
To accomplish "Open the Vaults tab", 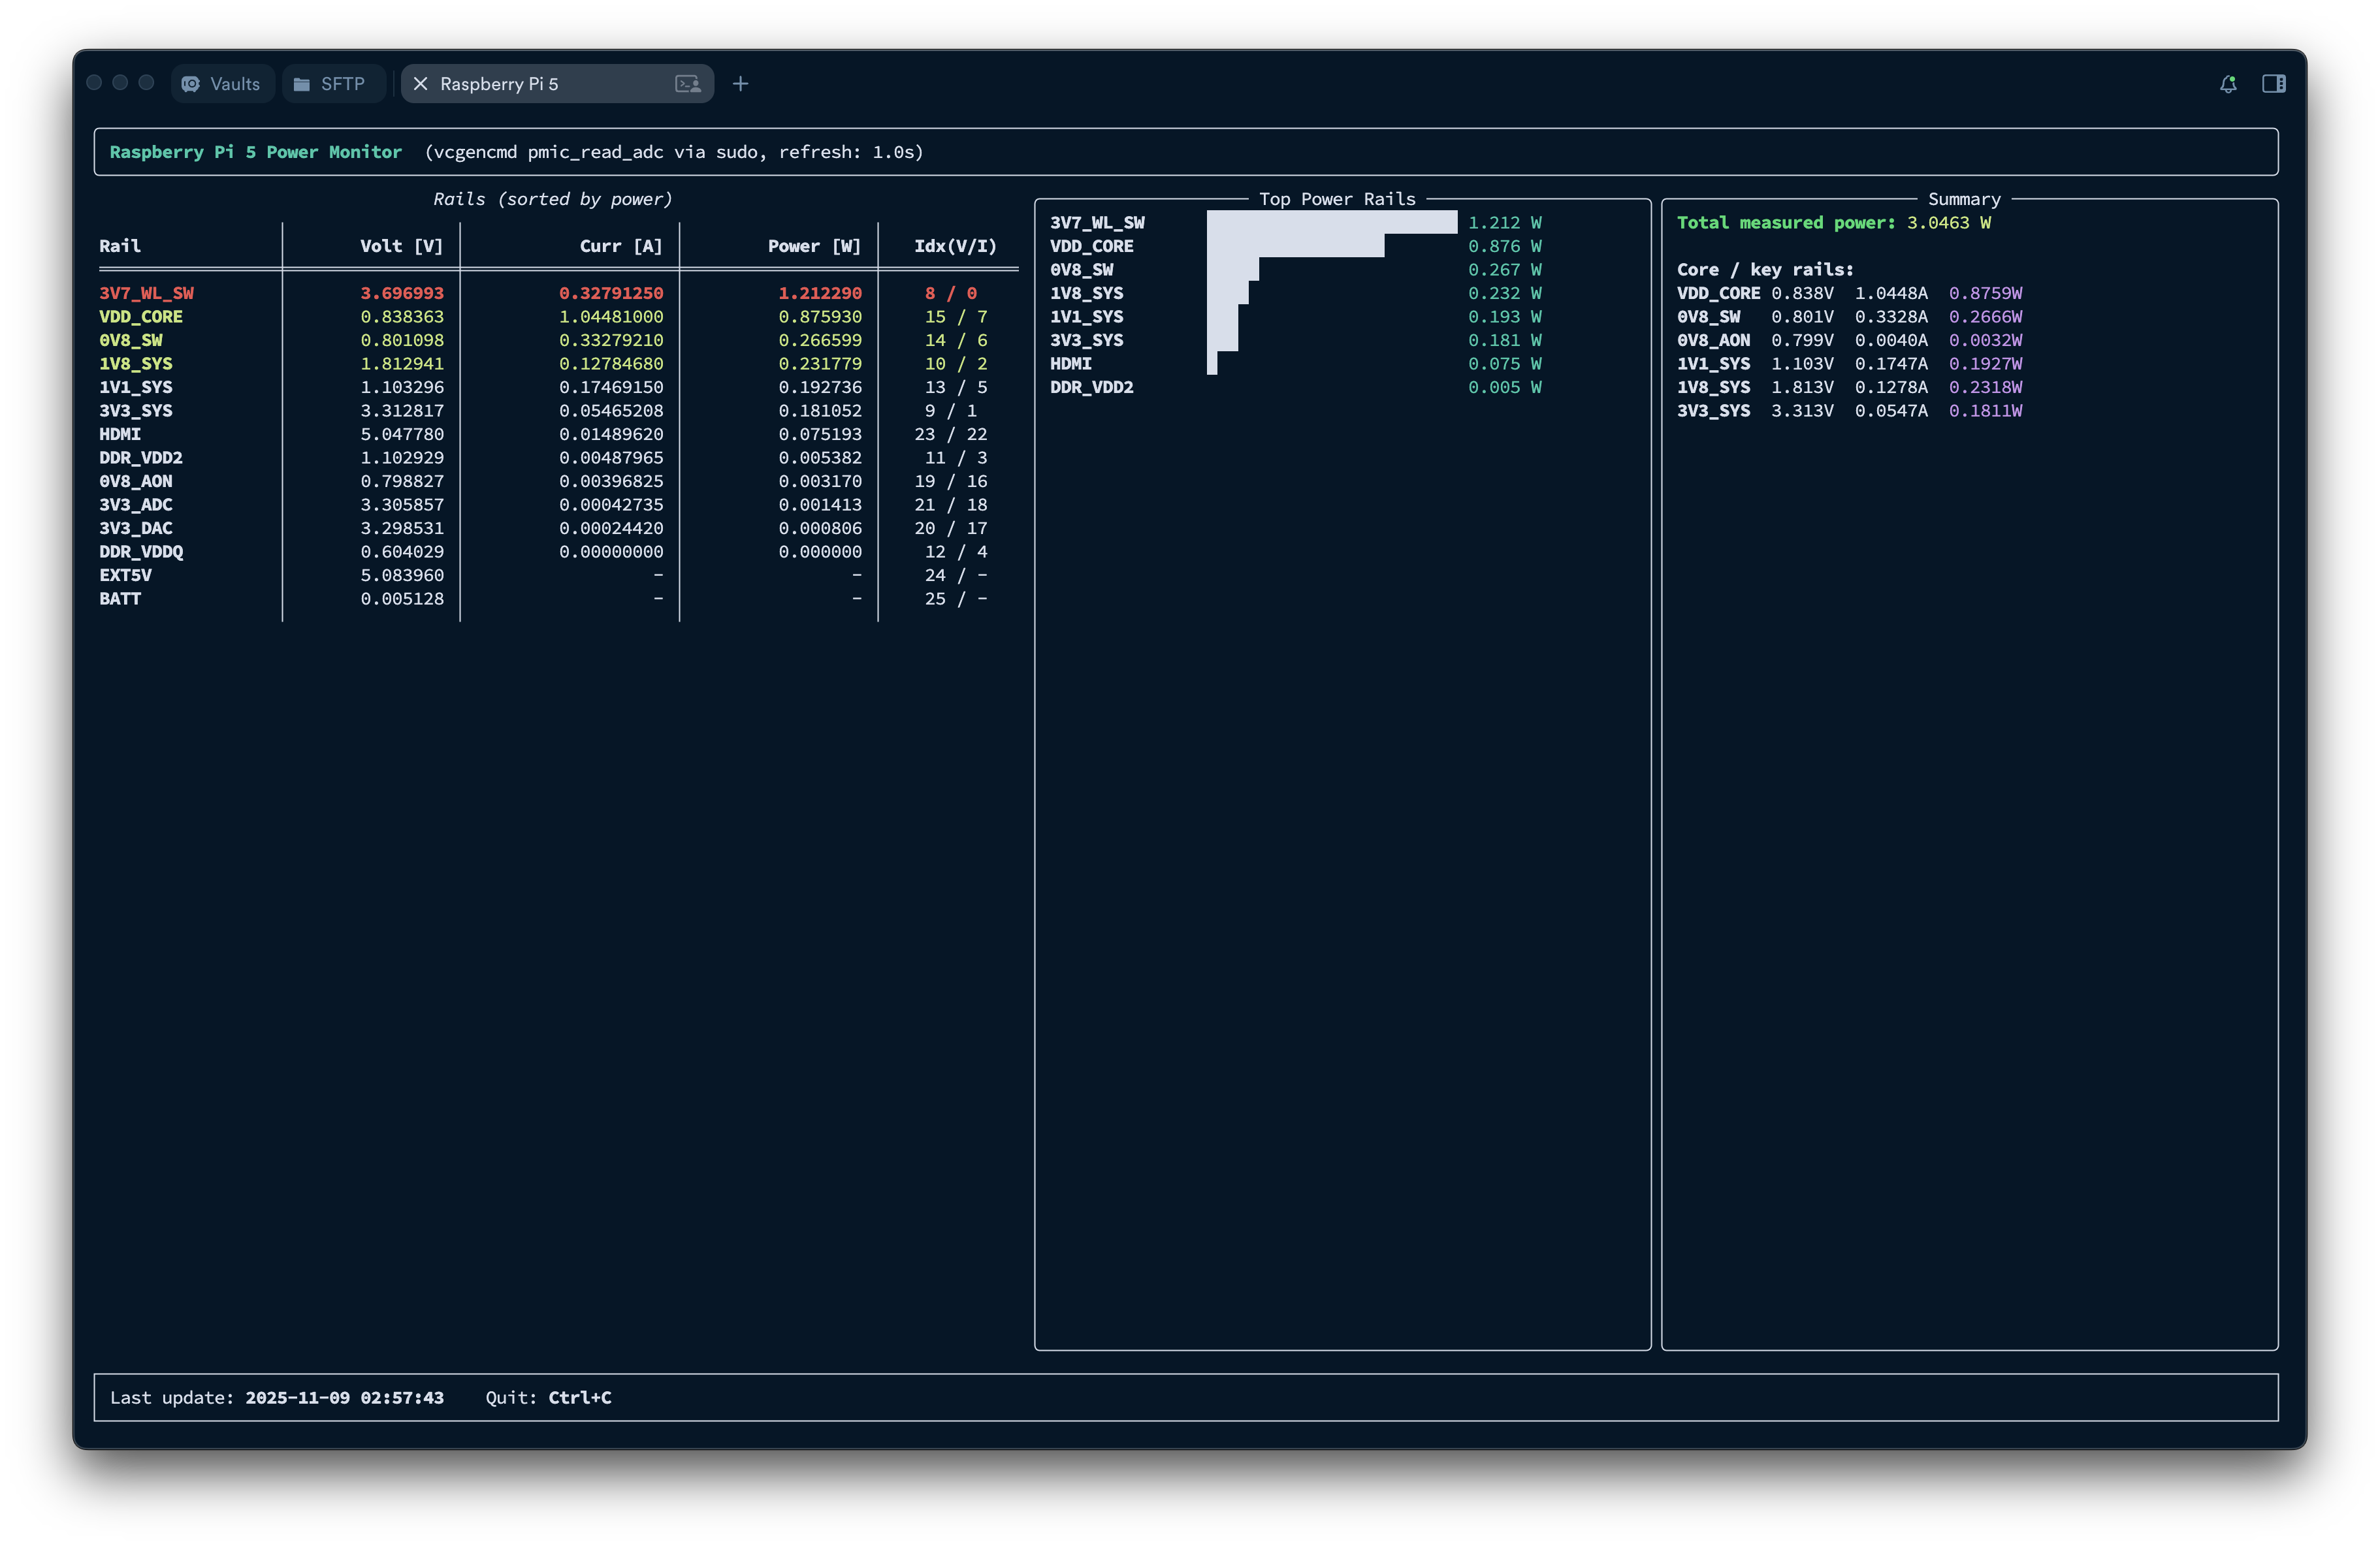I will tap(222, 84).
